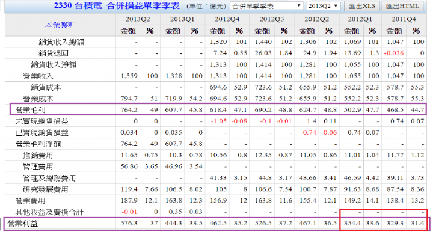Click the 41.33 管理及總務費用 value

pos(218,178)
